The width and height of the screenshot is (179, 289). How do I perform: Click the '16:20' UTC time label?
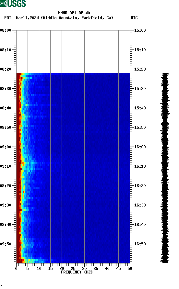click(x=140, y=186)
